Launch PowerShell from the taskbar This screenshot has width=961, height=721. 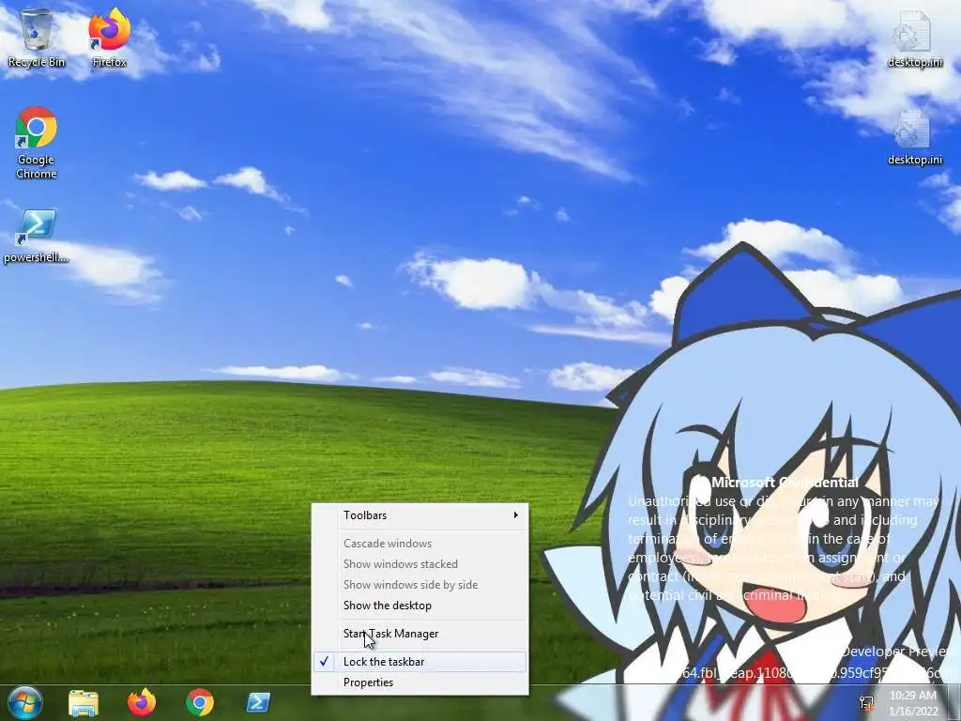point(258,702)
